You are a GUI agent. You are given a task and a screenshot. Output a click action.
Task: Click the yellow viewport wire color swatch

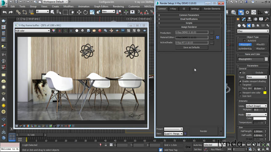(x=265, y=93)
